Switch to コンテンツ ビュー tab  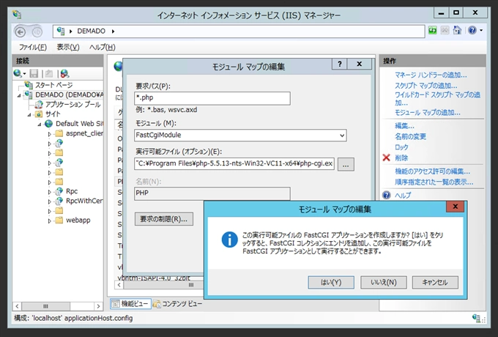177,304
